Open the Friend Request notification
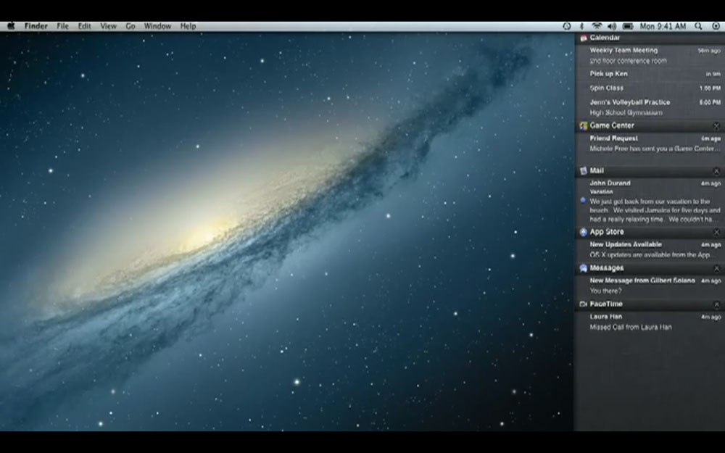The width and height of the screenshot is (725, 453). [650, 144]
